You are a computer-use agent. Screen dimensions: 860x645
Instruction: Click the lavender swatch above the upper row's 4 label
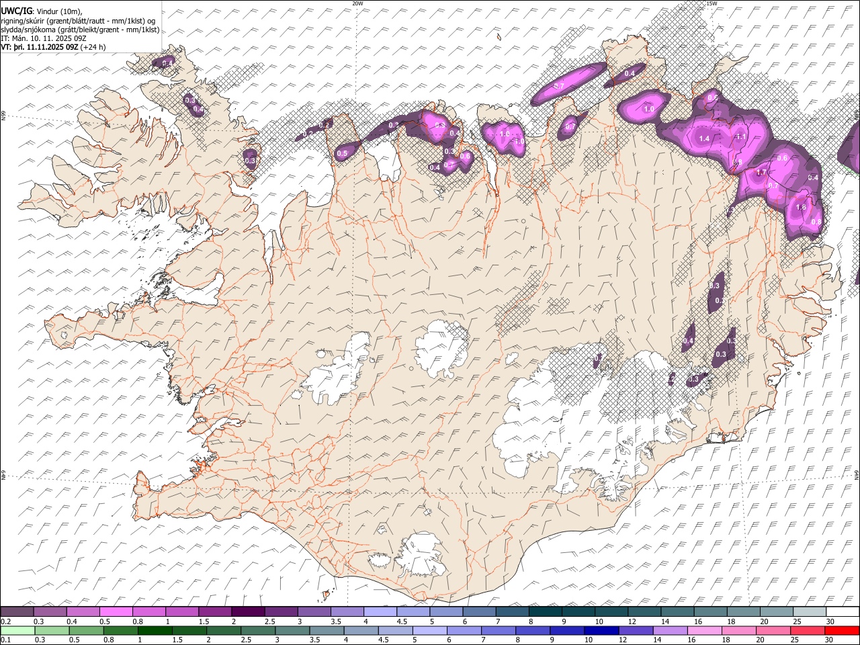pyautogui.click(x=380, y=611)
